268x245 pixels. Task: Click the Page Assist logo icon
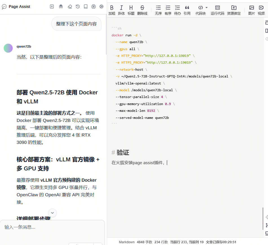coord(4,7)
